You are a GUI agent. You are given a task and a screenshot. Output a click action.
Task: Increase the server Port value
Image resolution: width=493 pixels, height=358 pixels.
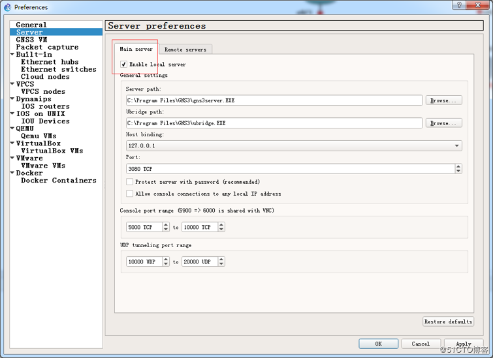tap(458, 166)
